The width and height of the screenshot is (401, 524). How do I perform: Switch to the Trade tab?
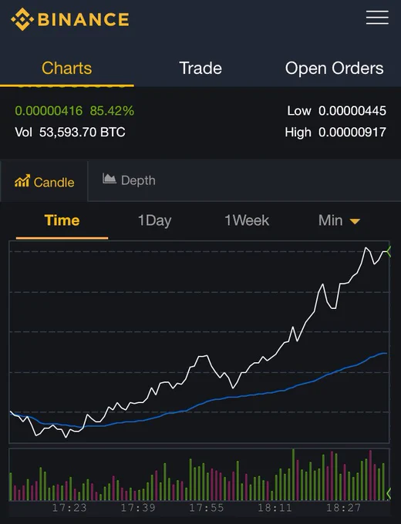tap(200, 68)
